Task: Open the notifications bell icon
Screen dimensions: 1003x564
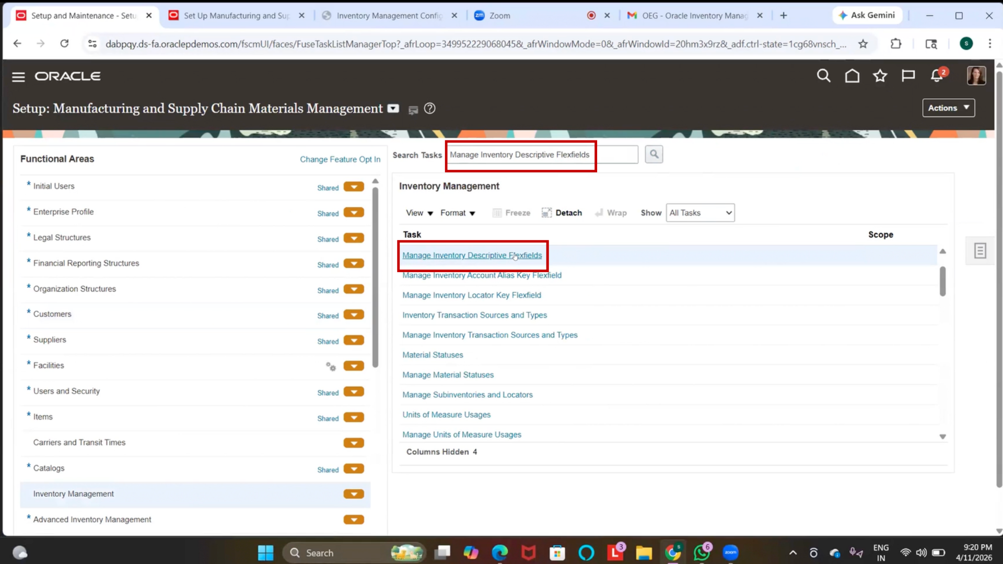Action: click(937, 76)
